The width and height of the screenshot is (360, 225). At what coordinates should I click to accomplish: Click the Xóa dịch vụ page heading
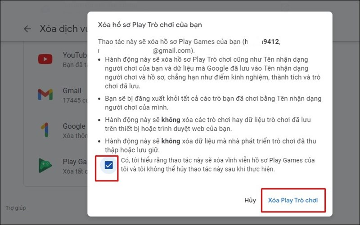point(63,29)
